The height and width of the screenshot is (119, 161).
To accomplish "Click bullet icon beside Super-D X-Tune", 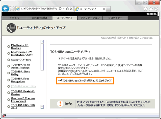I will [x=9, y=60].
